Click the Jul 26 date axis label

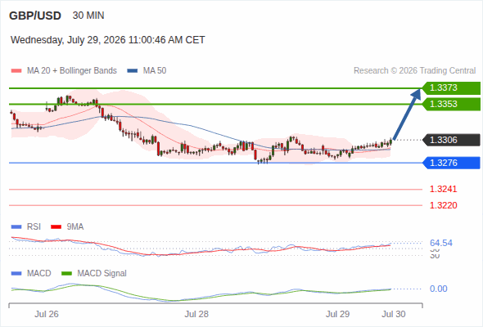click(47, 314)
